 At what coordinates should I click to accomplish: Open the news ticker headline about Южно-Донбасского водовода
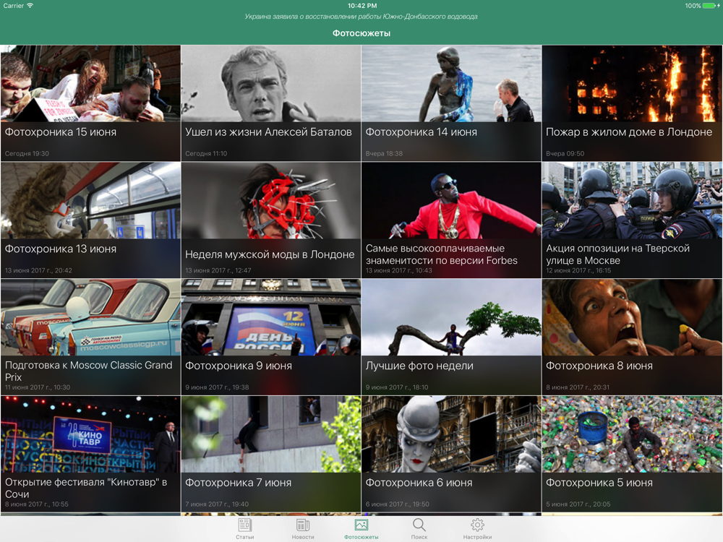click(361, 17)
